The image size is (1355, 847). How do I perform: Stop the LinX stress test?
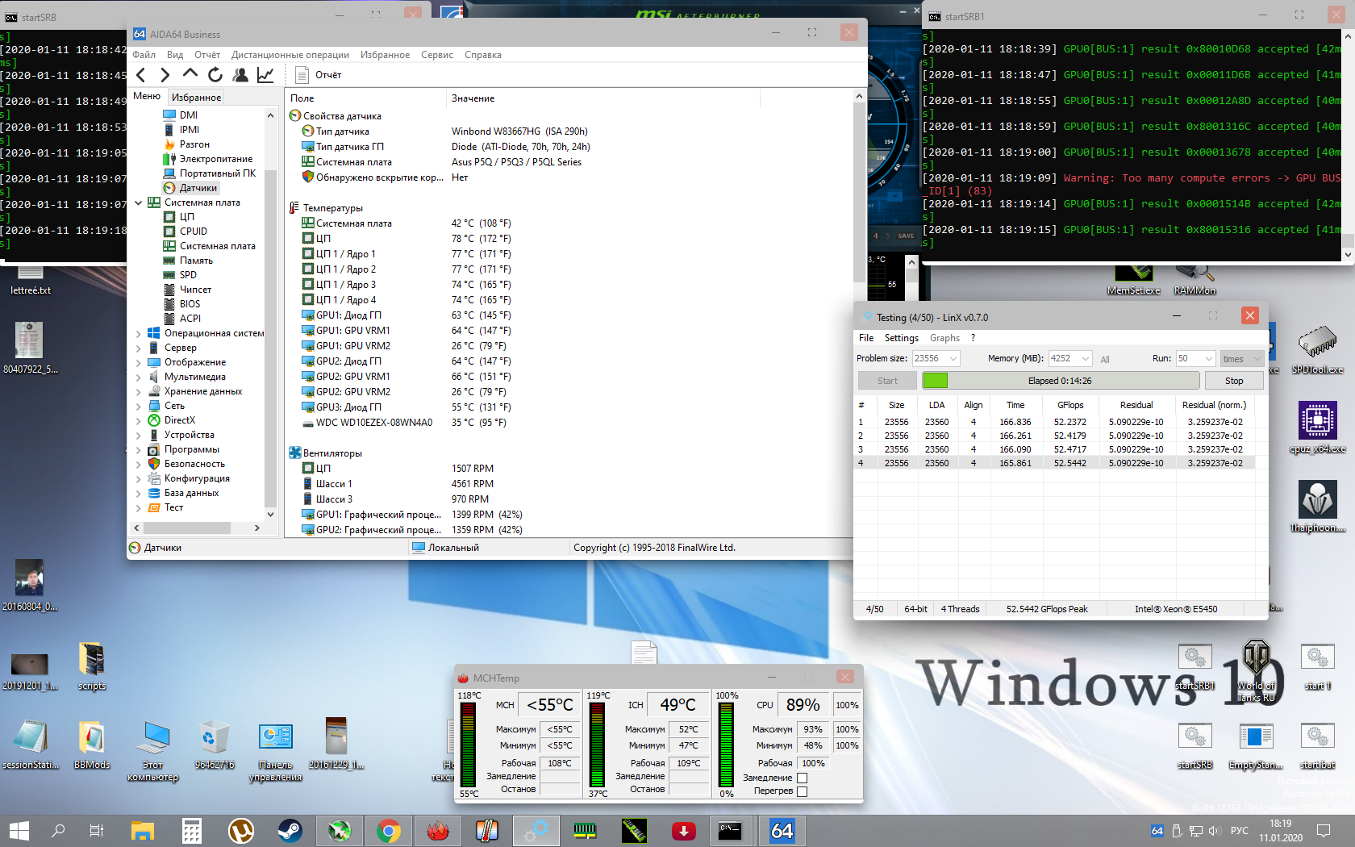click(1234, 381)
